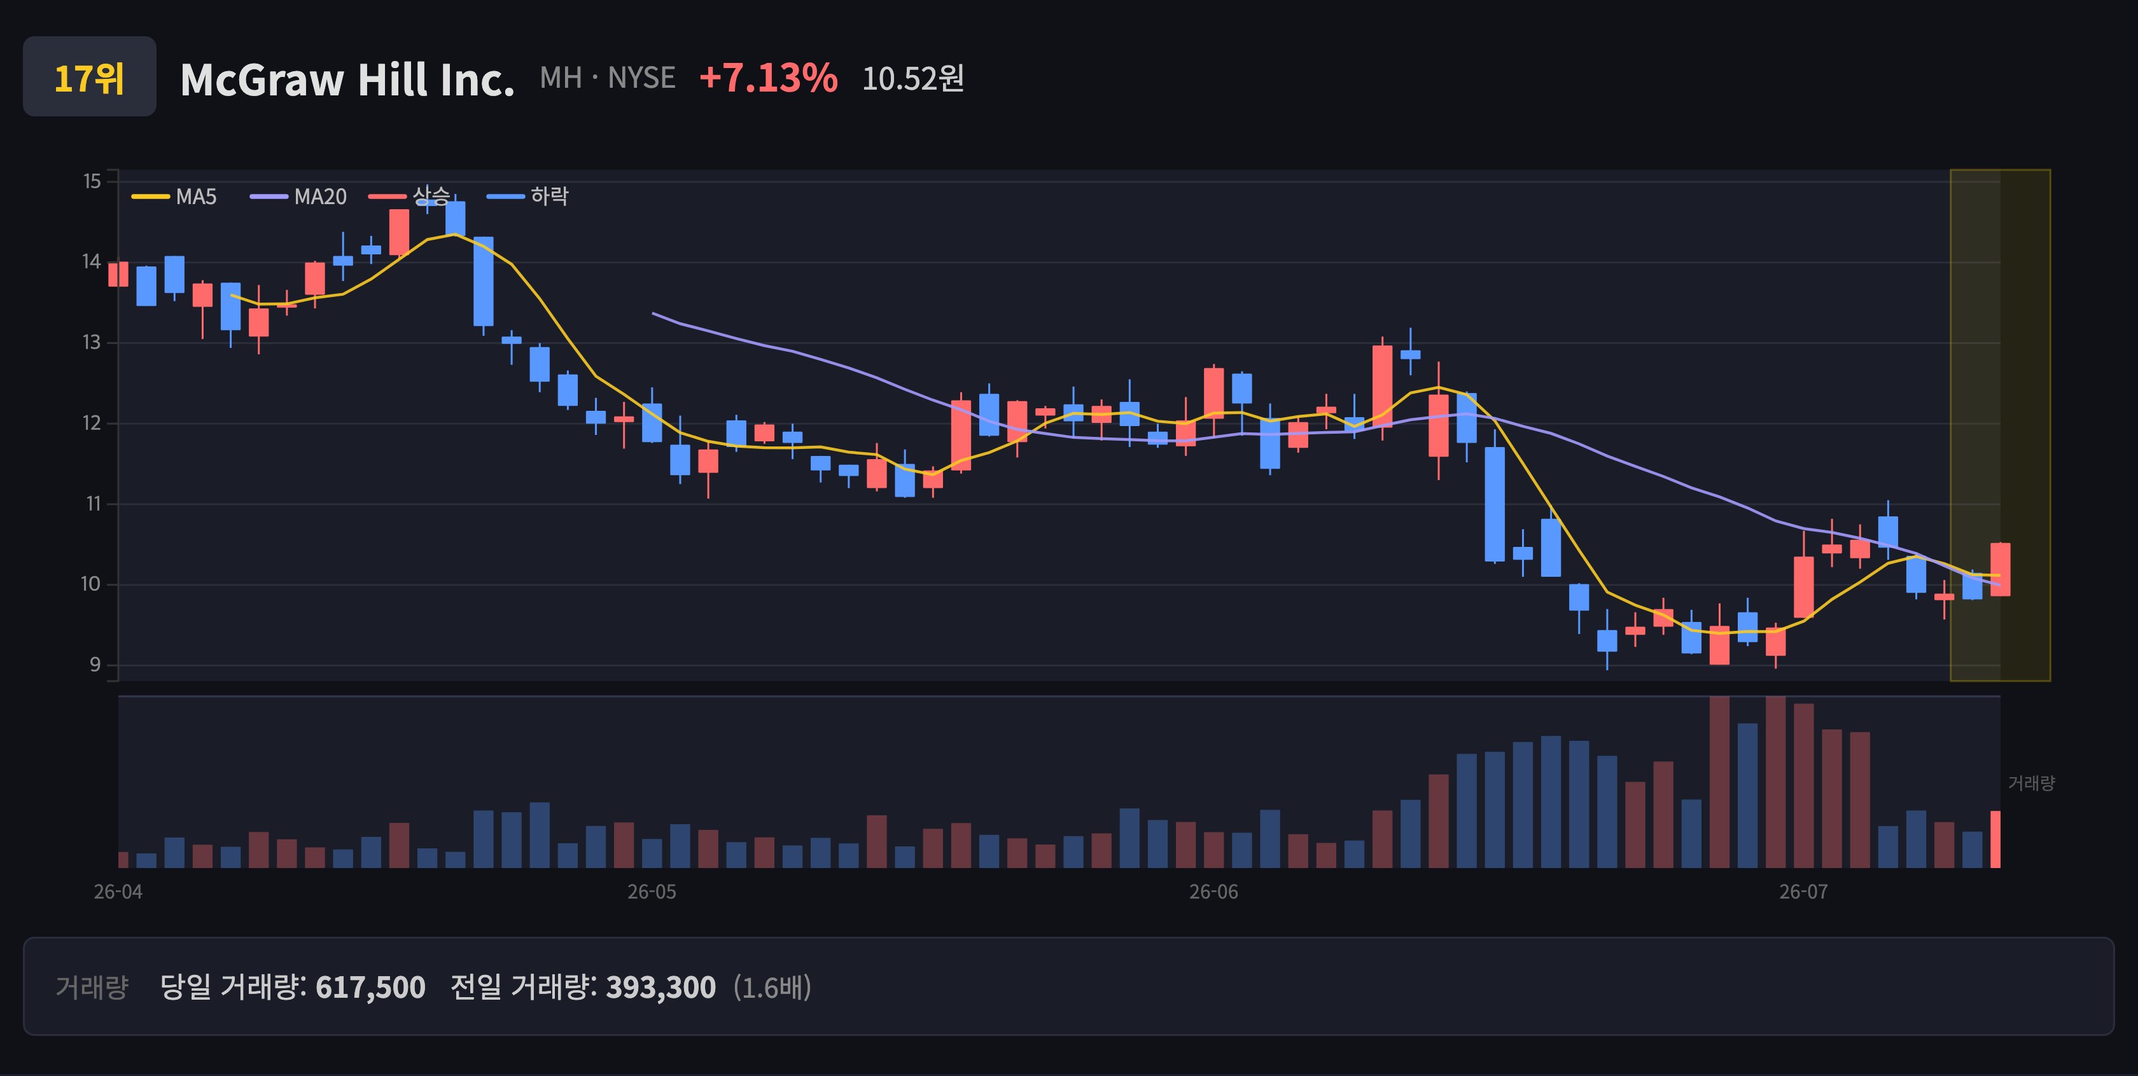Click the latest candle in the yellow highlight

[2000, 569]
